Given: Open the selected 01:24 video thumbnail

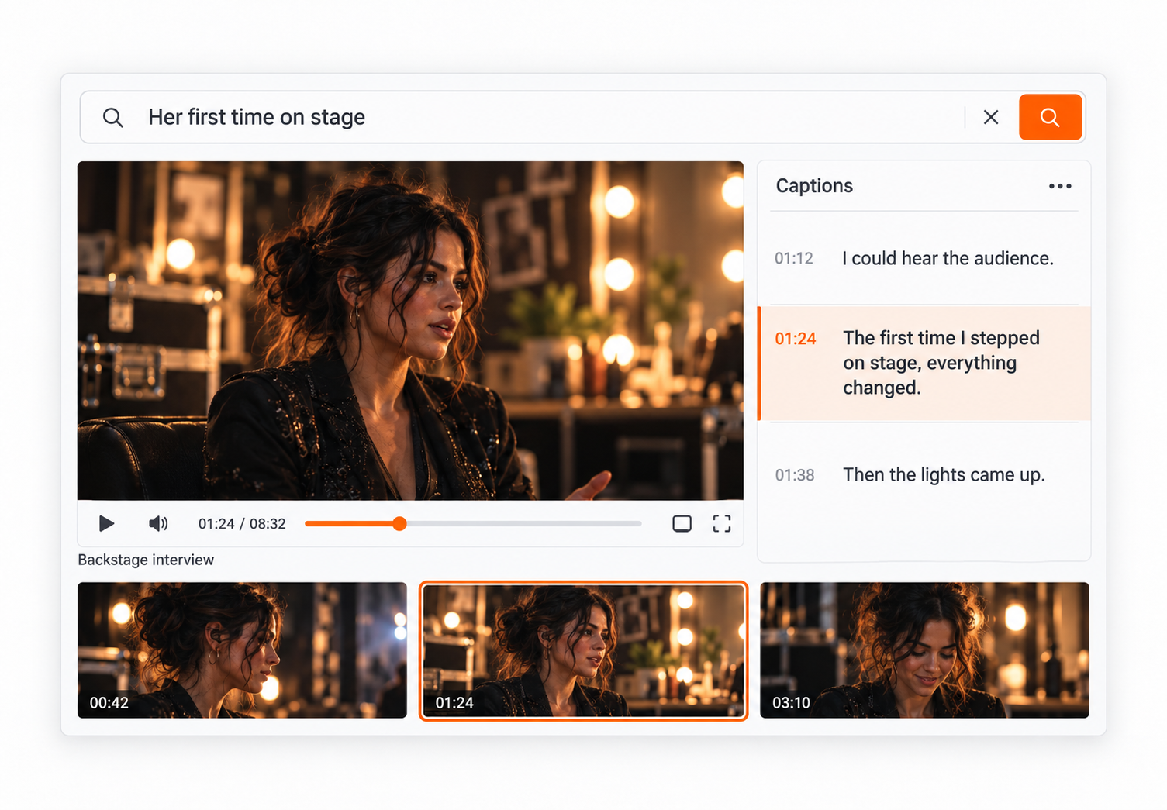Looking at the screenshot, I should [x=584, y=651].
